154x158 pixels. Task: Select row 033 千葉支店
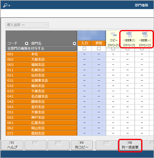click(41, 91)
